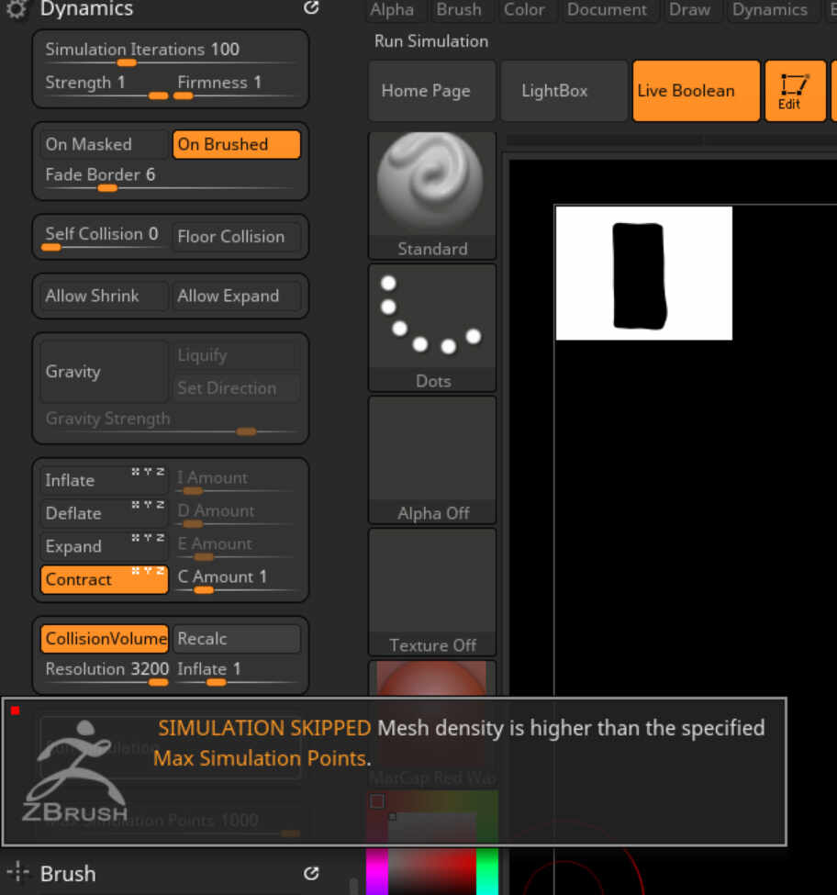The width and height of the screenshot is (837, 895).
Task: Enable Floor Collision
Action: click(x=236, y=237)
